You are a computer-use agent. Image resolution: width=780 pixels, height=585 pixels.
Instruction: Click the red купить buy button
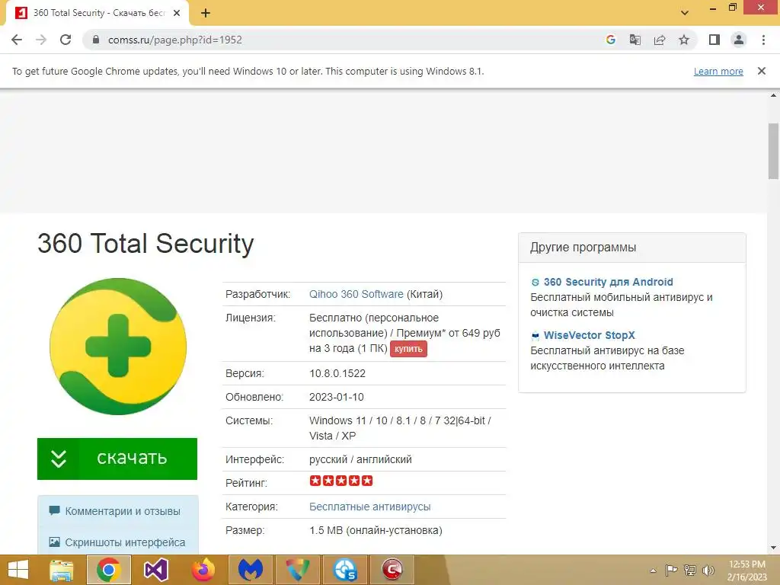(x=408, y=349)
